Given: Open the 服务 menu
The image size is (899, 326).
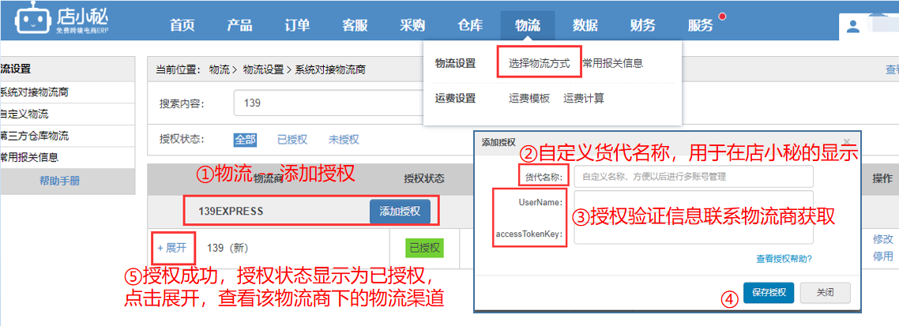Looking at the screenshot, I should point(701,25).
